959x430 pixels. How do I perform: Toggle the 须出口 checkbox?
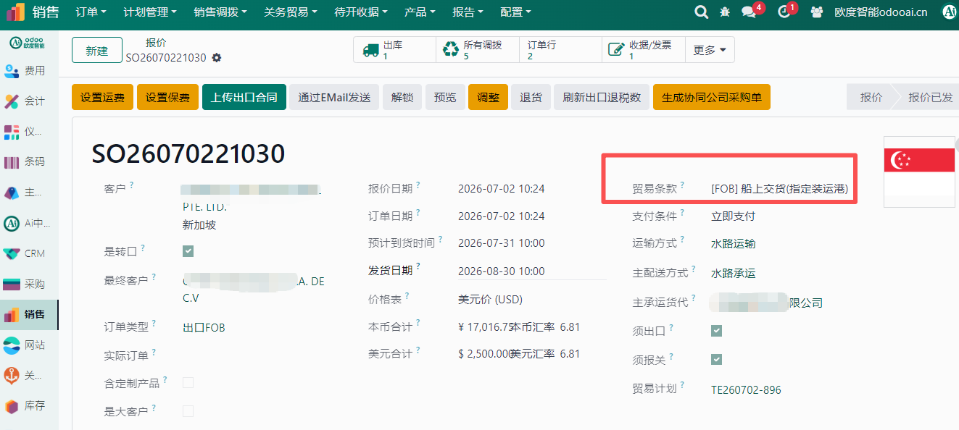tap(716, 331)
